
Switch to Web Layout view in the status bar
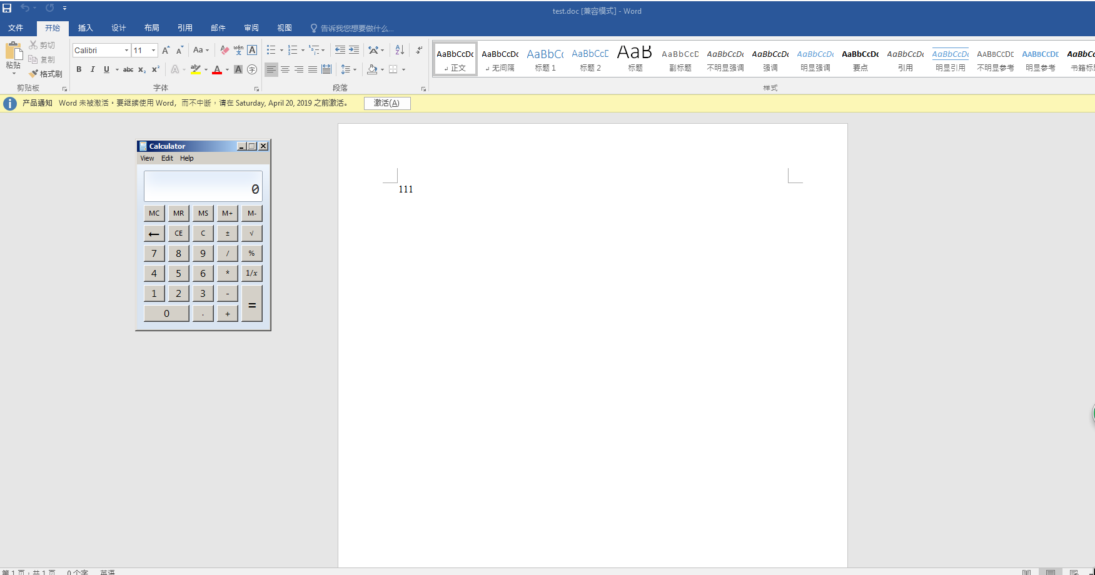pyautogui.click(x=1074, y=572)
